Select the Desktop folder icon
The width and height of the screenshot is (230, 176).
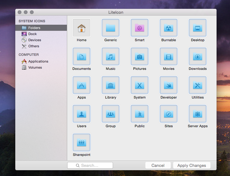[198, 28]
